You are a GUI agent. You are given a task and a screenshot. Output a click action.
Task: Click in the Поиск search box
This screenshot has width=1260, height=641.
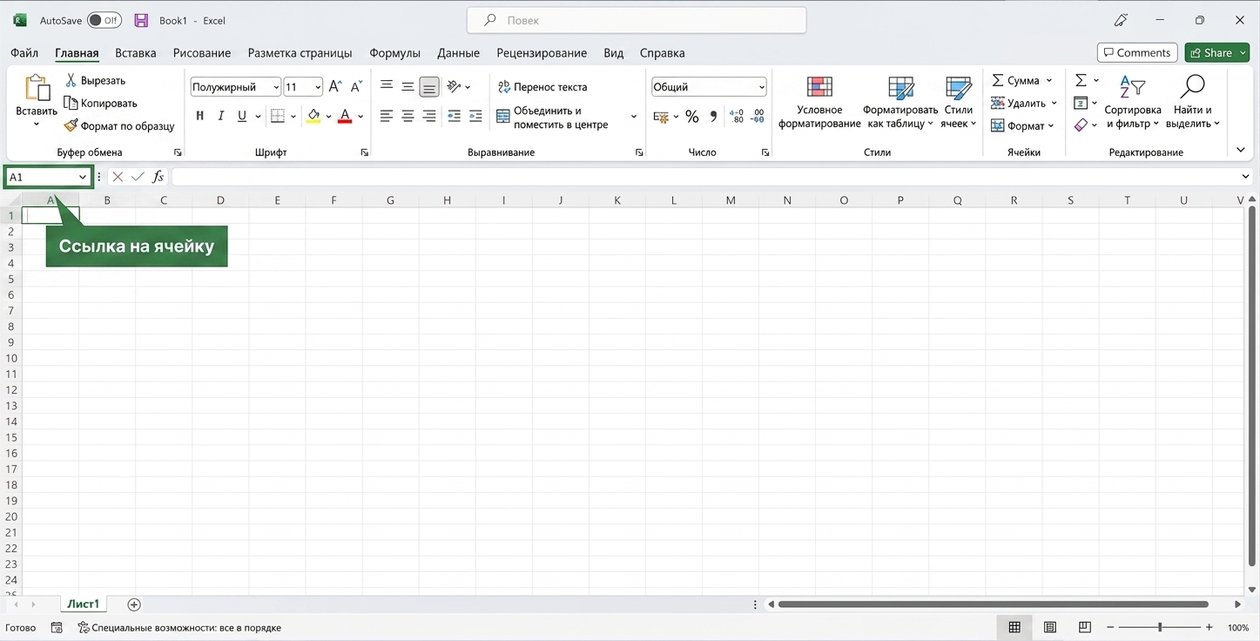coord(637,20)
